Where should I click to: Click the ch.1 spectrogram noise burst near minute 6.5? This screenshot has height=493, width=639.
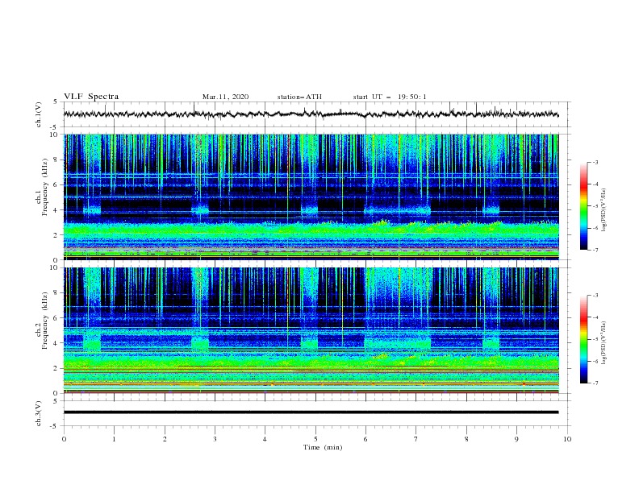pyautogui.click(x=397, y=175)
